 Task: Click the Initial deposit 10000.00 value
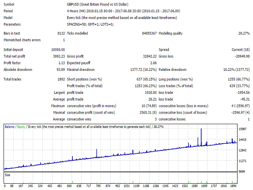(58, 49)
